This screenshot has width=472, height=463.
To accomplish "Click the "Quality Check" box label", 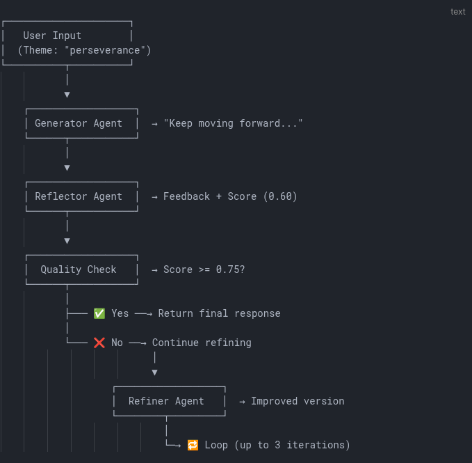I will [x=79, y=269].
